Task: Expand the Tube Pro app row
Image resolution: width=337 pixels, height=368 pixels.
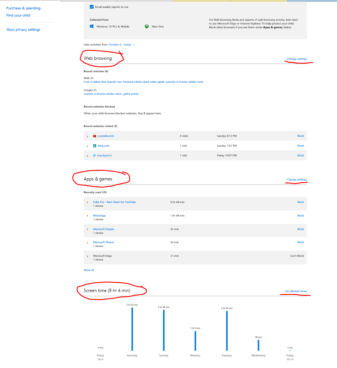Action: [88, 202]
